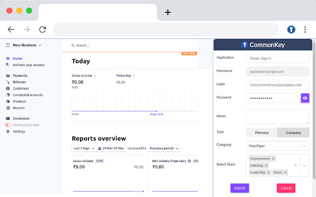Click the Net volume from sales info icon

point(190,161)
